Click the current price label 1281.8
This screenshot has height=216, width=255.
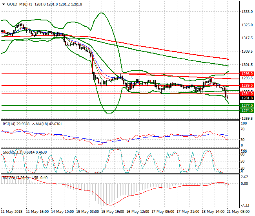247,98
